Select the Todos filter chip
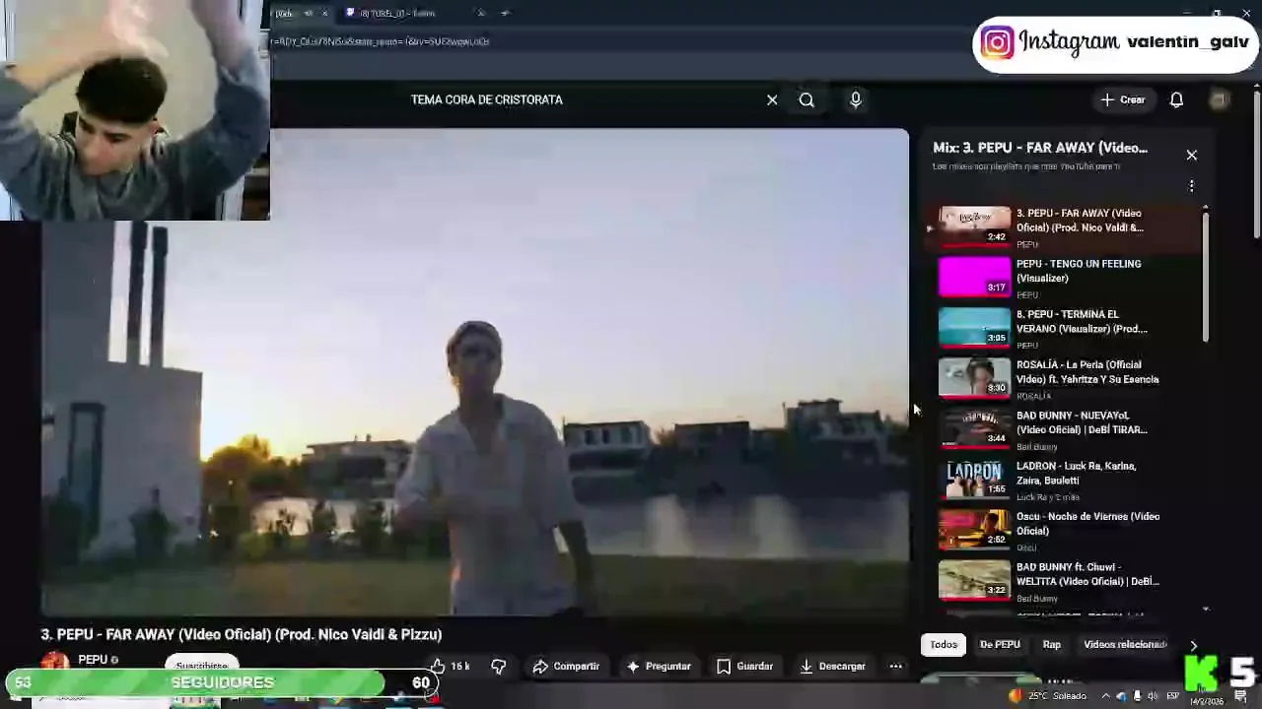The image size is (1262, 709). coord(944,645)
